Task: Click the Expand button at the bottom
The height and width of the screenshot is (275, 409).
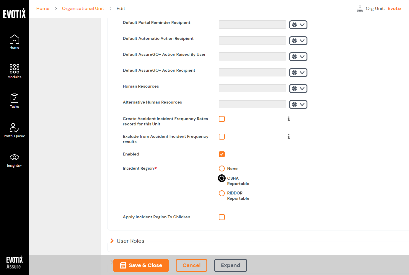Action: (x=230, y=265)
